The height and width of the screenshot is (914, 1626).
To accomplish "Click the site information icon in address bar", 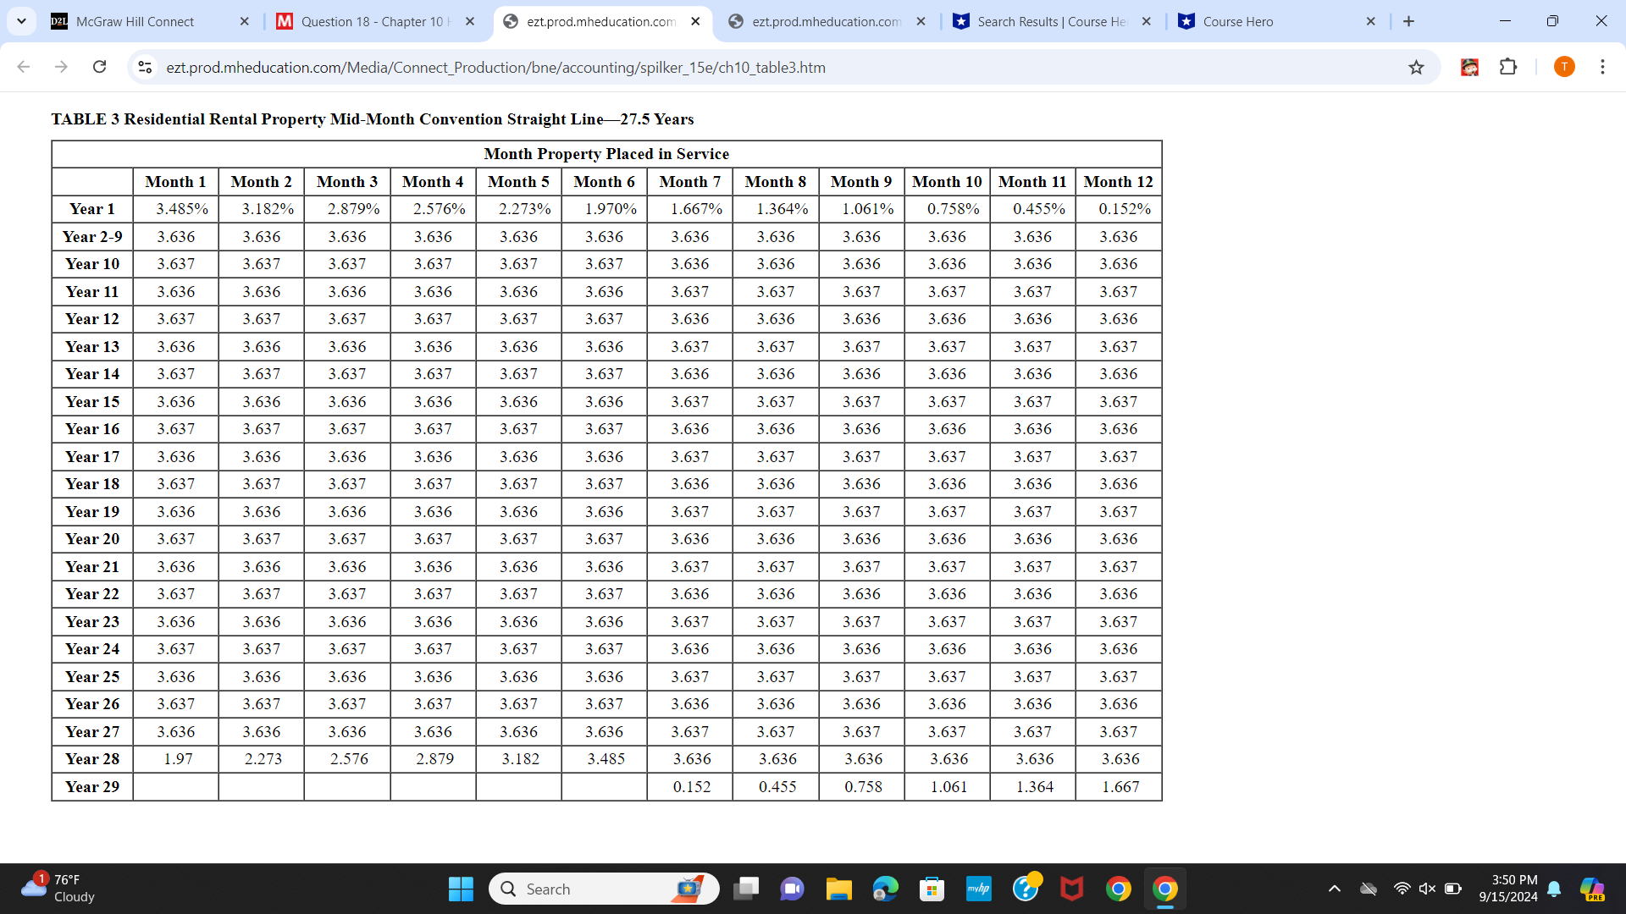I will click(145, 67).
